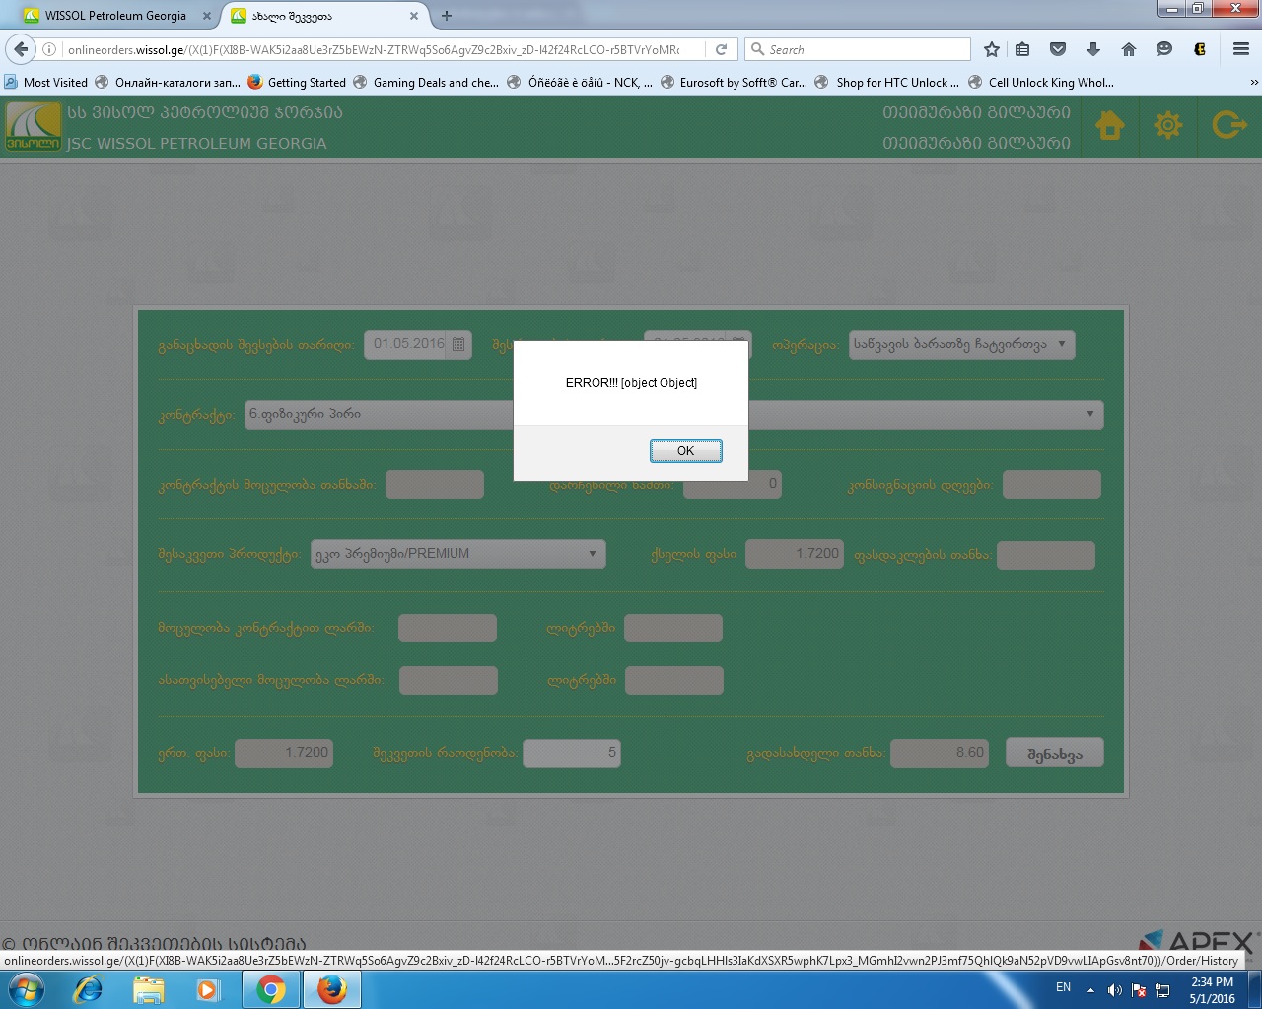The image size is (1262, 1009).
Task: Show your bookmarks list icon
Action: click(x=1023, y=49)
